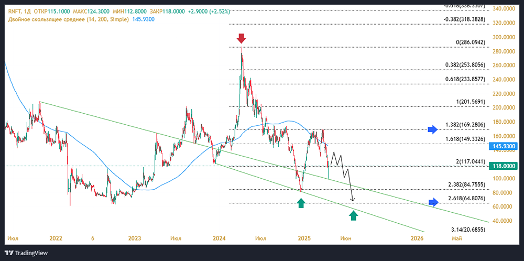Screen dimensions: 524x261
Task: Select the -0.382(318.3828) Fibonacci label
Action: coord(464,19)
